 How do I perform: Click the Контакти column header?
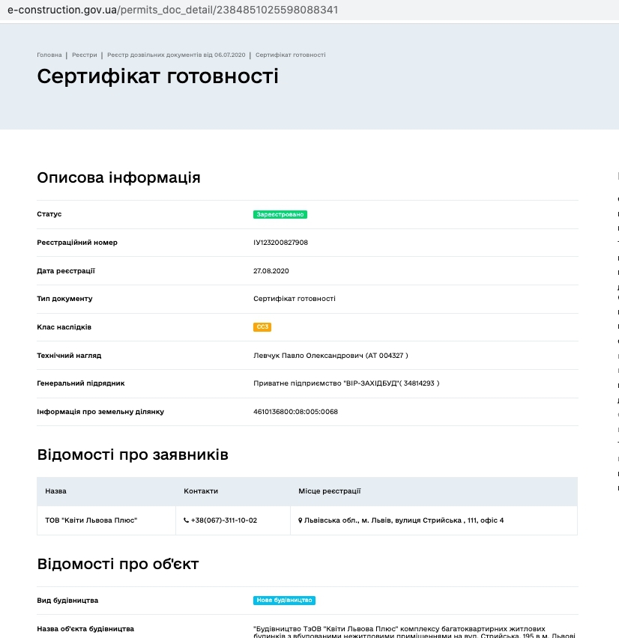point(201,491)
